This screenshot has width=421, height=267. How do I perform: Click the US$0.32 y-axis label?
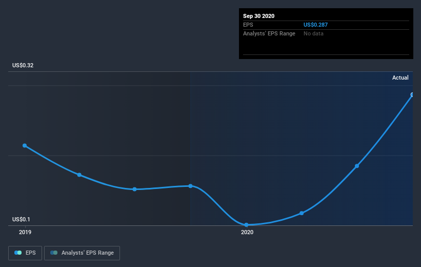23,65
